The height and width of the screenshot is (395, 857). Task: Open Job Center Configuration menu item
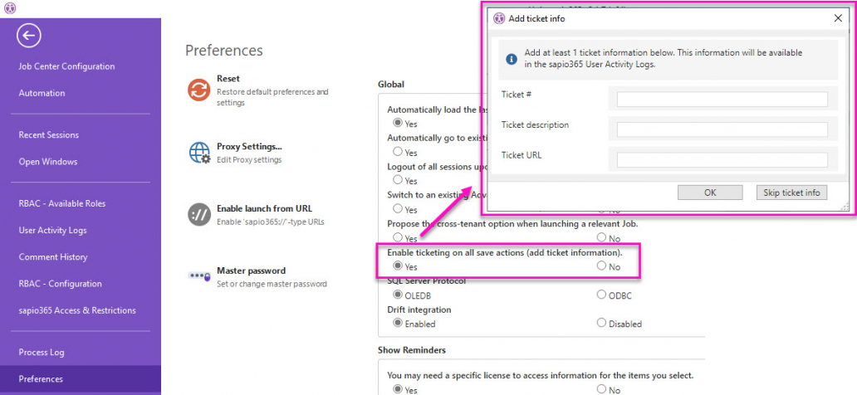[66, 66]
